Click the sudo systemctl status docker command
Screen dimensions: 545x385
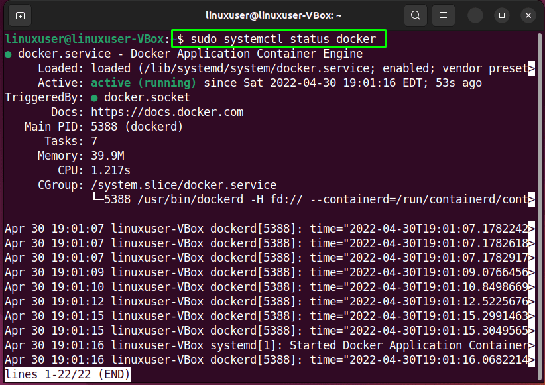coord(283,39)
